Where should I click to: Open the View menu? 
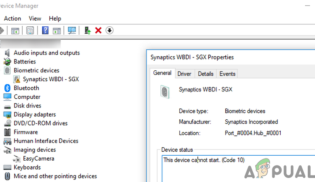pyautogui.click(x=35, y=18)
